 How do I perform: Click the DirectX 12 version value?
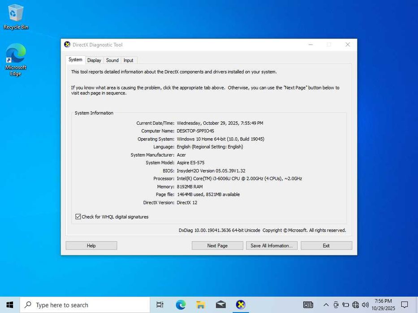pos(187,203)
